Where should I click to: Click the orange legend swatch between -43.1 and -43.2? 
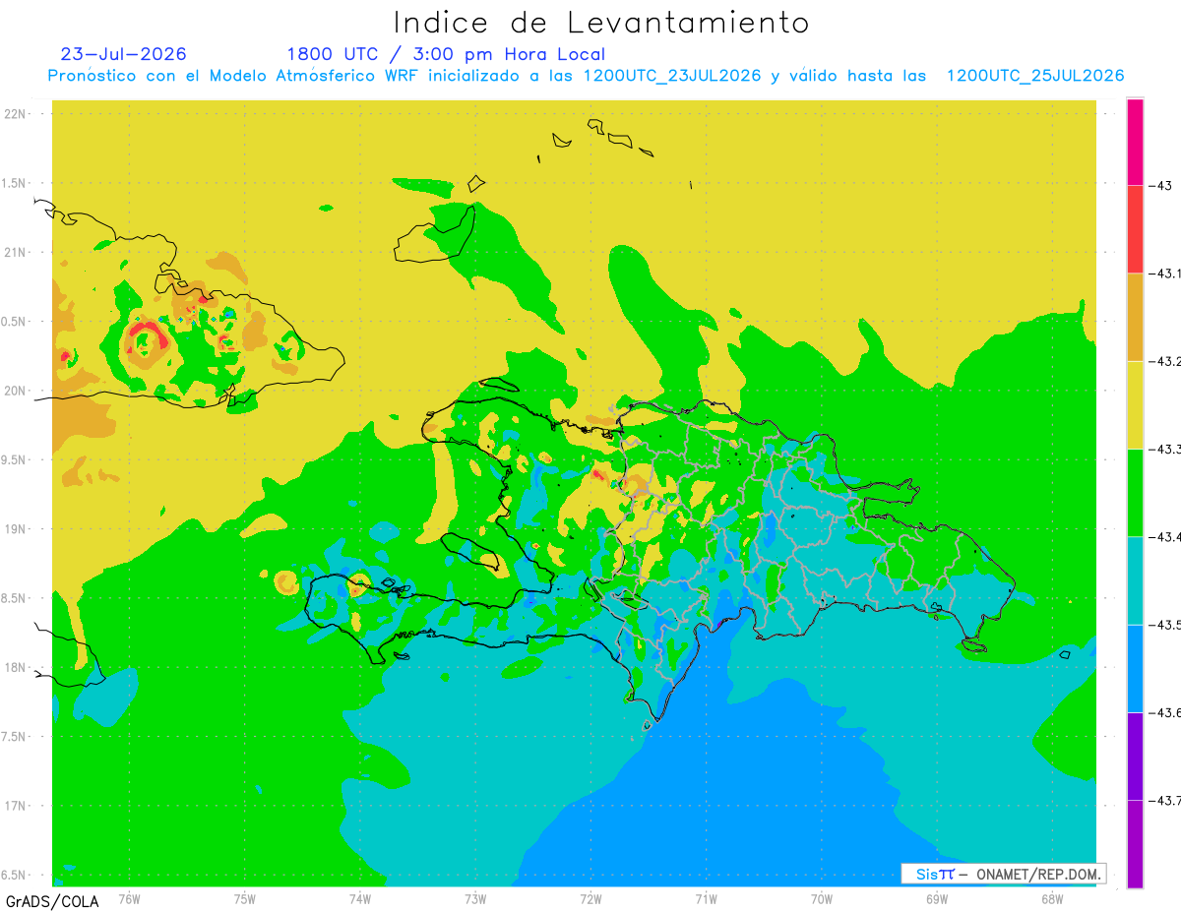point(1135,317)
